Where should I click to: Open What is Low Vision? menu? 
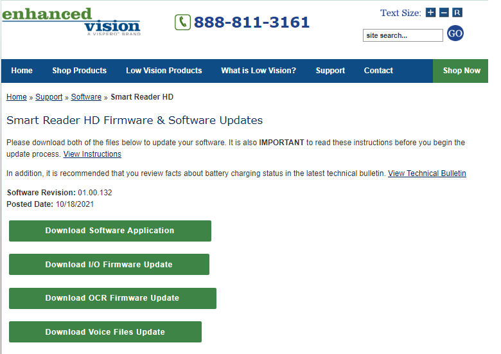click(258, 71)
